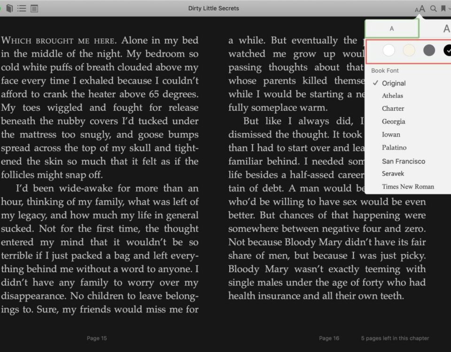Choose Times New Roman font
This screenshot has width=451, height=352.
click(x=408, y=186)
